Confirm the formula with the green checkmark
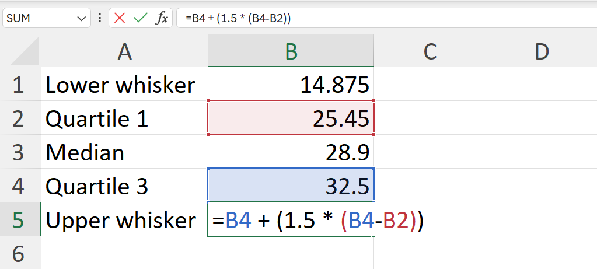 [x=141, y=18]
